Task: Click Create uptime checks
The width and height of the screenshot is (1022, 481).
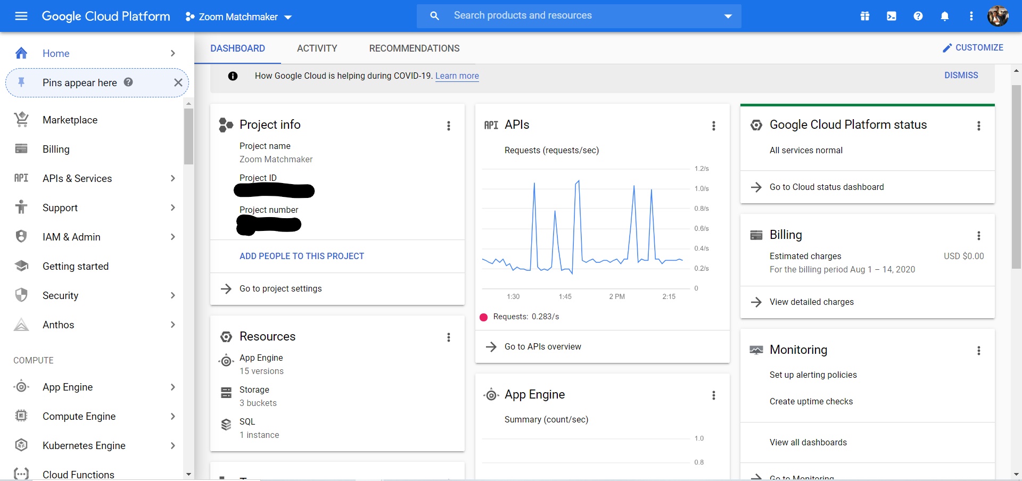Action: tap(811, 401)
